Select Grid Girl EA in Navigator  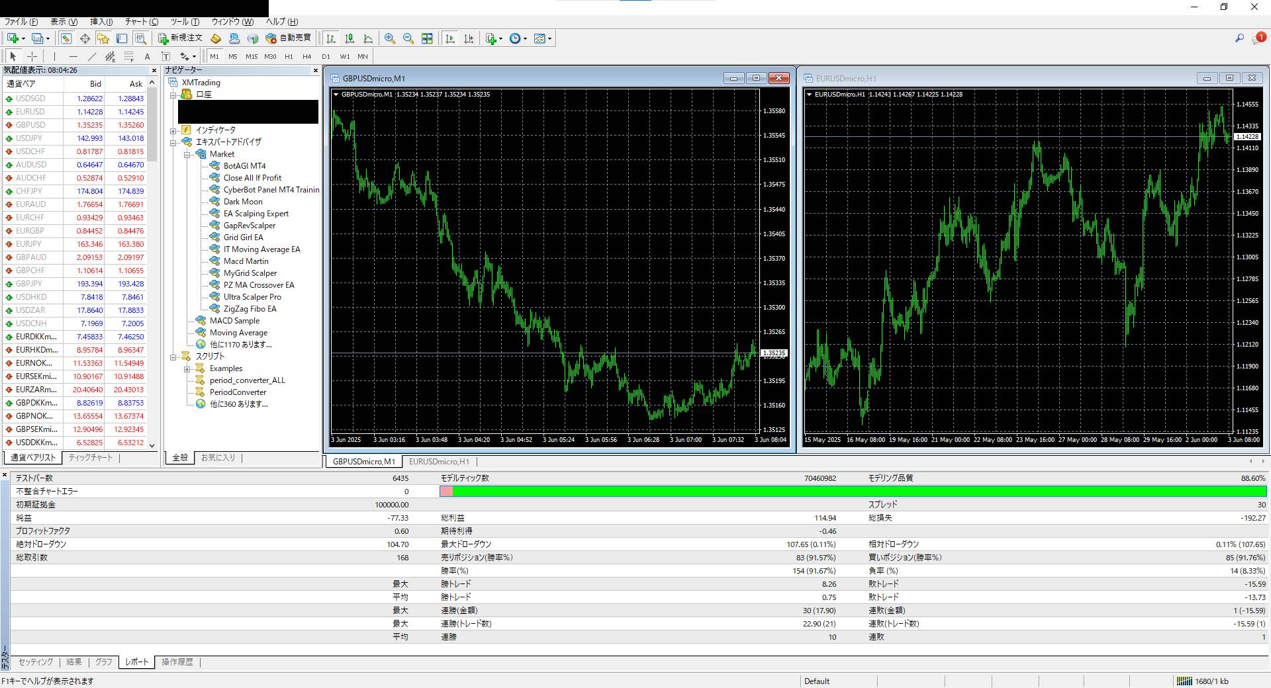(x=243, y=237)
